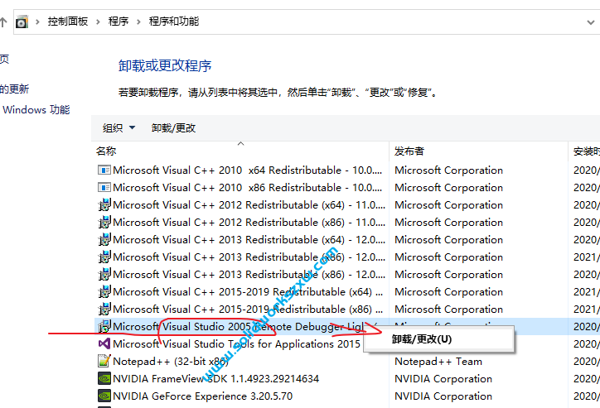Click Microsoft Corporation publisher for VC++ 2010 x64
The width and height of the screenshot is (600, 408).
coord(448,170)
